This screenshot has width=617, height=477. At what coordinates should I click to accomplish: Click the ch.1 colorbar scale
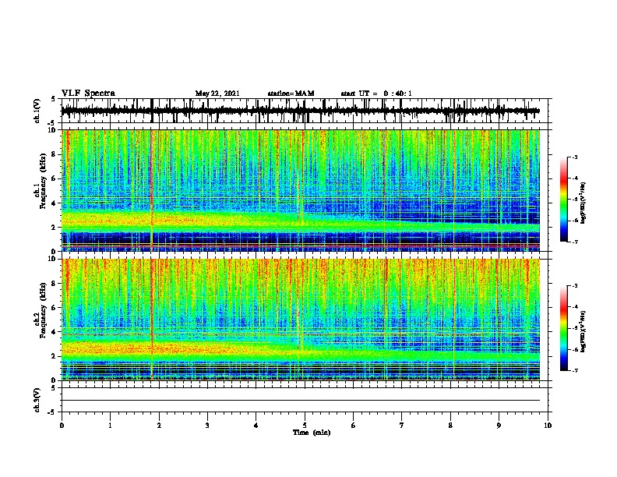tap(563, 200)
